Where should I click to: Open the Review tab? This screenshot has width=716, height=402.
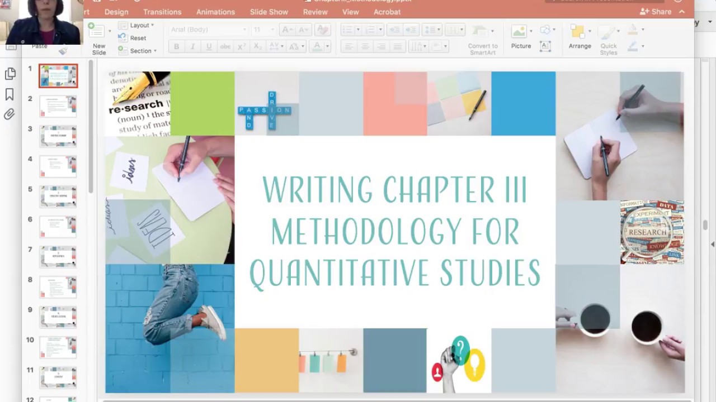click(315, 12)
